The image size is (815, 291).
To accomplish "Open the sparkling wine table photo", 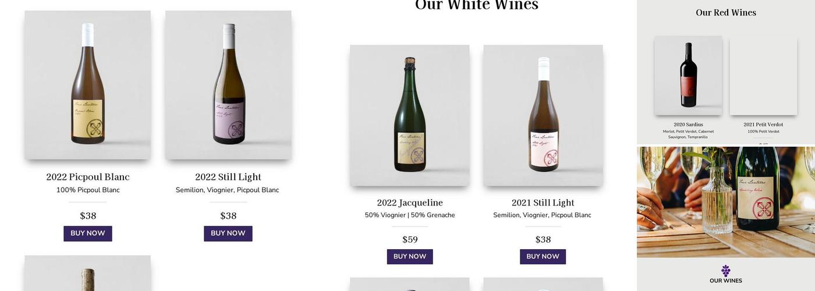I will pos(726,201).
